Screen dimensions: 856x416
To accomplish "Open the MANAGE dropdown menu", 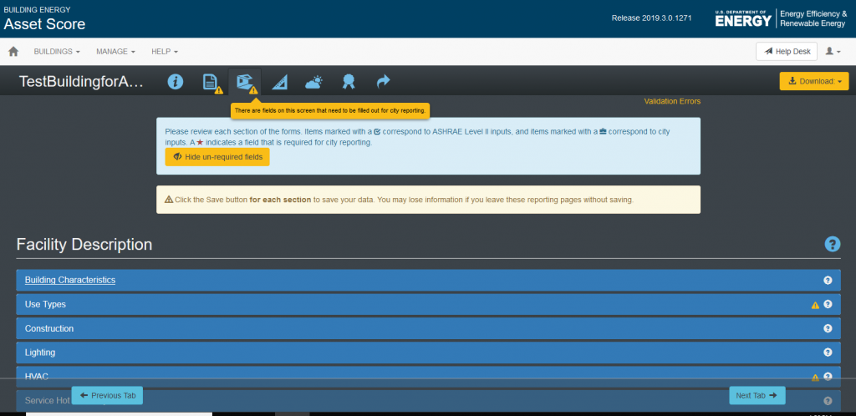I will coord(115,51).
